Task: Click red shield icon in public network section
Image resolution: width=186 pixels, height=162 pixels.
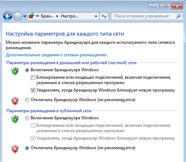Action: [15, 149]
